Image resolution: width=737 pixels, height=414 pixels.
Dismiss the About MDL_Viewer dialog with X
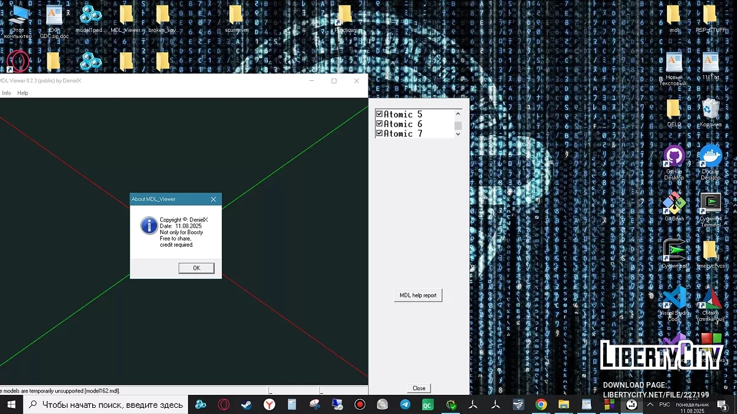213,199
